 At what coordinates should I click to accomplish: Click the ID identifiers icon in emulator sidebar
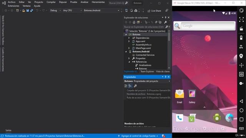pos(241,74)
